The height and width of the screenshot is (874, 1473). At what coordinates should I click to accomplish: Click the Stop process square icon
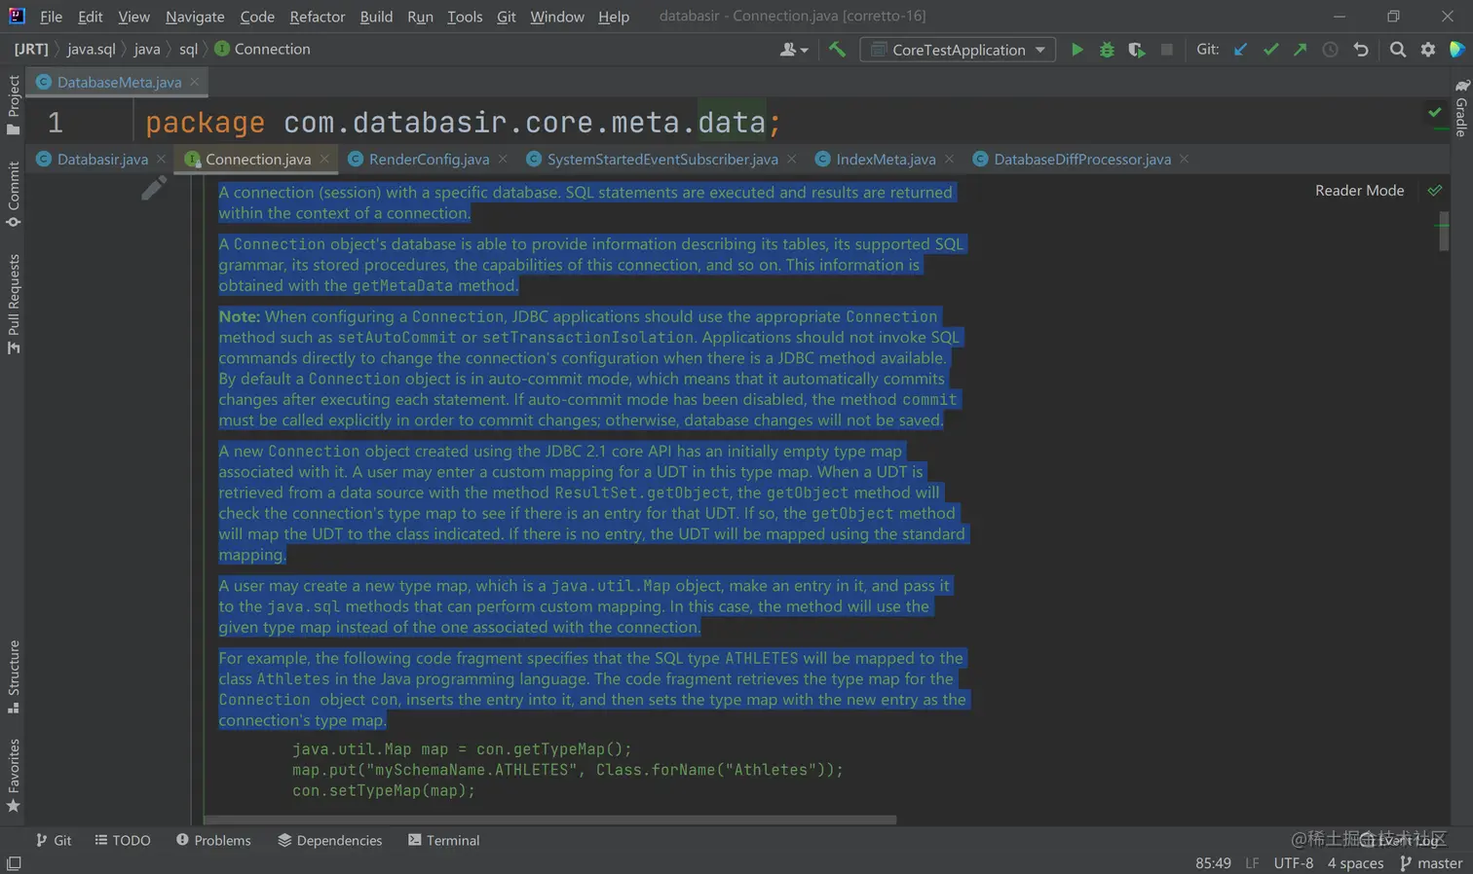tap(1166, 50)
